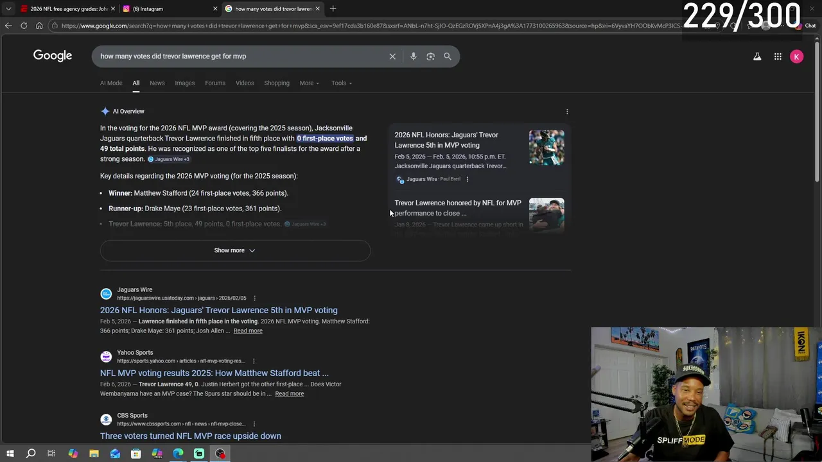Open CBS Sports result options menu
Image resolution: width=822 pixels, height=462 pixels.
[x=254, y=424]
